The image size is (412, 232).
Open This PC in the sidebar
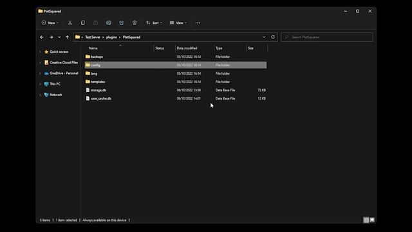(55, 84)
